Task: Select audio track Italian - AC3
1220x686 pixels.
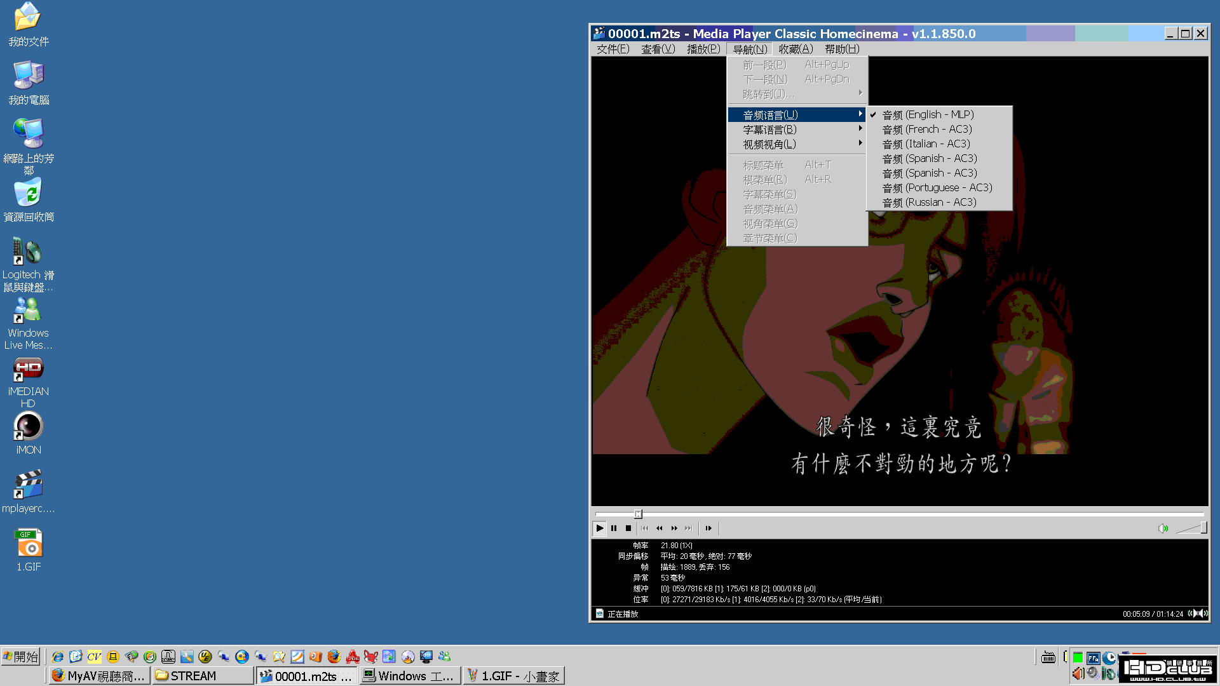Action: tap(939, 144)
